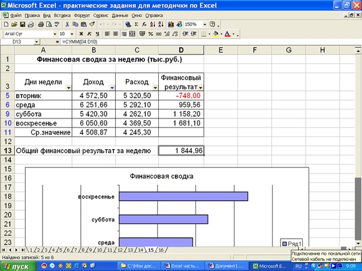
Task: Click the Save icon in the toolbar
Action: 22,25
